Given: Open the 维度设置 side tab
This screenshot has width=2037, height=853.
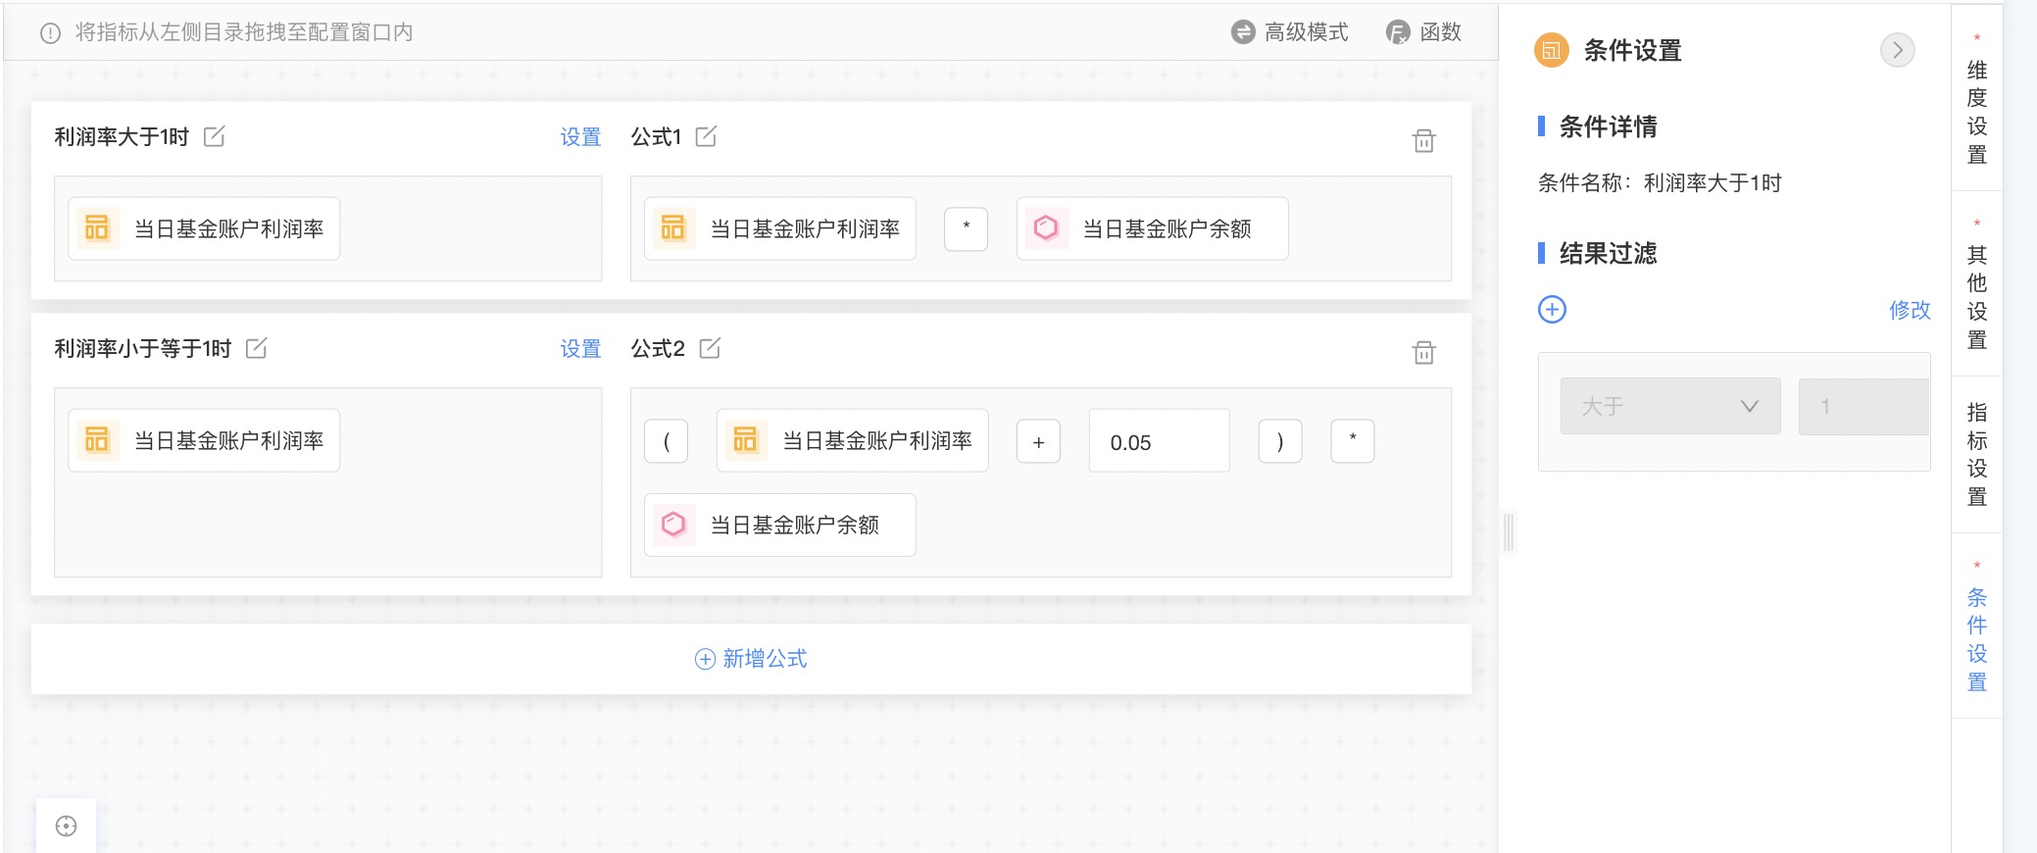Looking at the screenshot, I should tap(1977, 100).
